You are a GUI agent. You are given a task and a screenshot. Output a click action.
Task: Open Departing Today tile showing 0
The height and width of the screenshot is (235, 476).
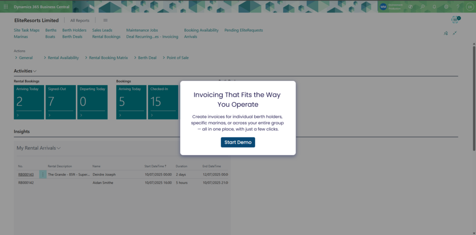point(93,102)
